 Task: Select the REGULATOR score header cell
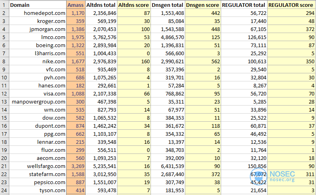[x=291, y=5]
